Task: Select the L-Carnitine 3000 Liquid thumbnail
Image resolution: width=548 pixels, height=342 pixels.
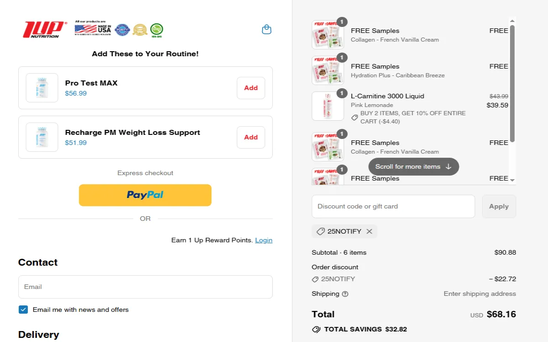Action: pos(327,106)
